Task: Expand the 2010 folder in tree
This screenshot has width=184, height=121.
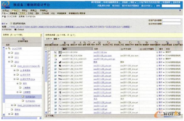Action: coord(9,53)
